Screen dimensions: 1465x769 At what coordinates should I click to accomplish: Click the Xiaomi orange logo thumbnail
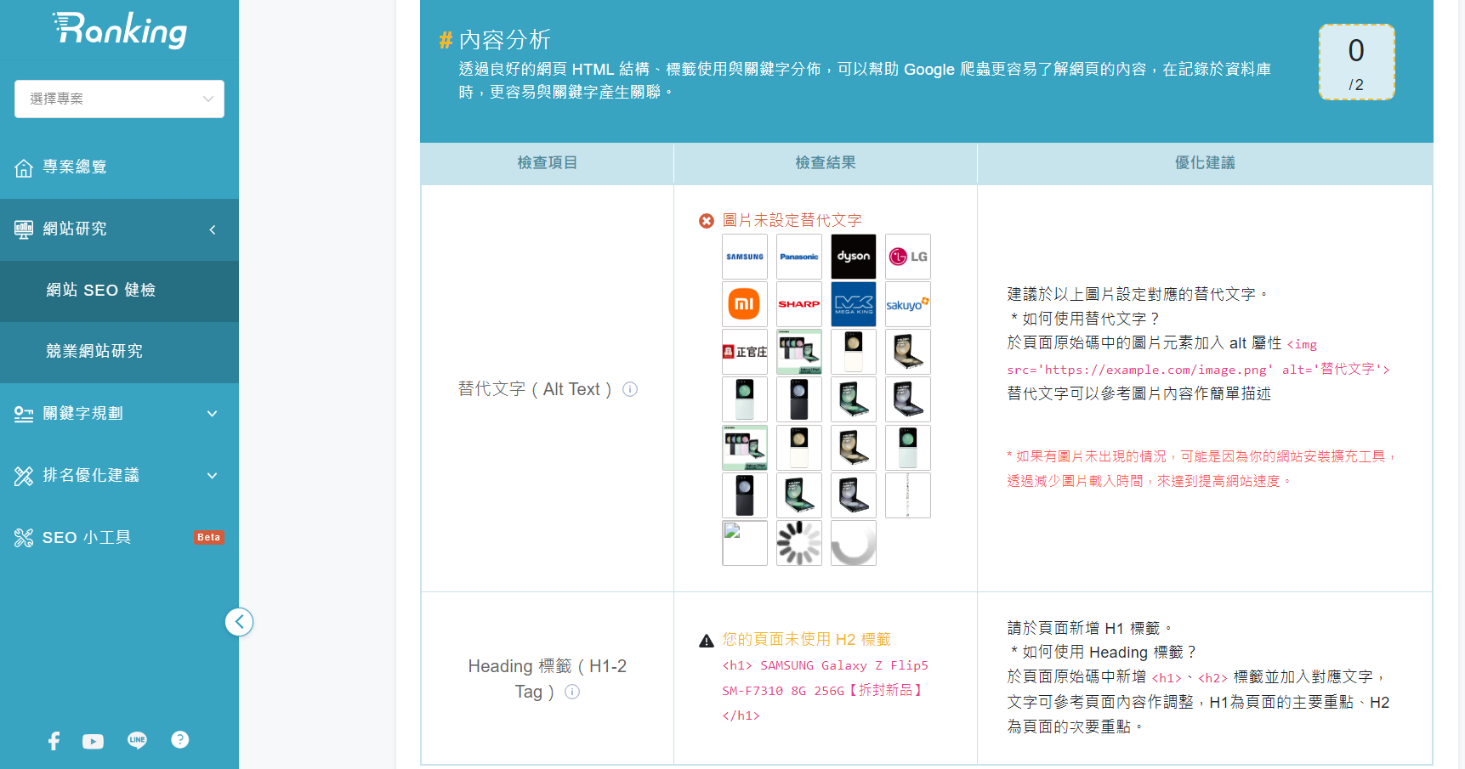[745, 304]
